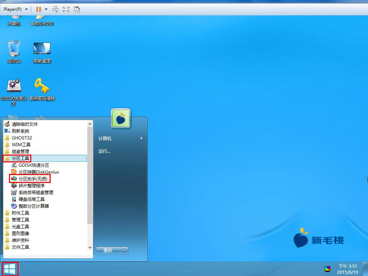
Task: Expand the 磁盘管理 folder
Action: click(x=45, y=151)
